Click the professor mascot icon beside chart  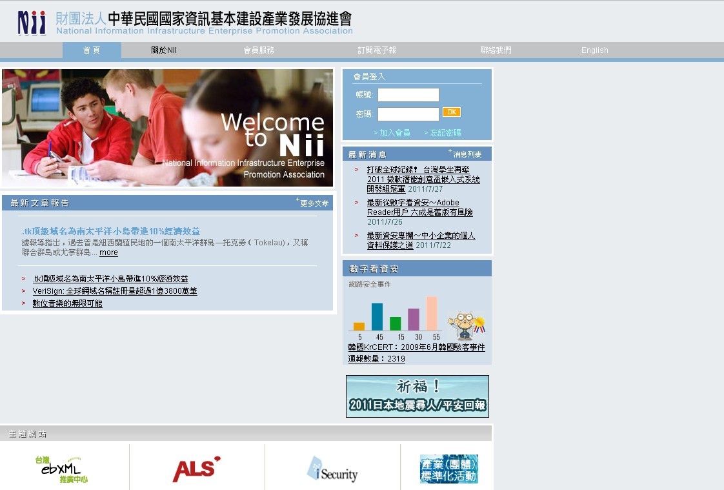pos(465,325)
